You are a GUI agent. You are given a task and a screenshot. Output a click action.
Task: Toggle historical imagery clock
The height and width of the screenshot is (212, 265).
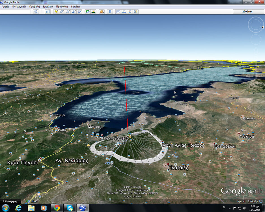pyautogui.click(x=87, y=12)
